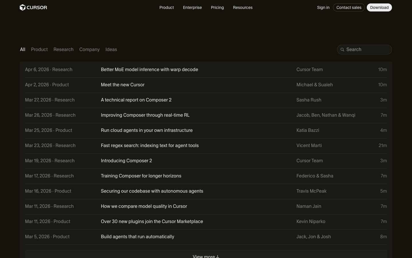
Task: Open 'Meet the new Cursor' post
Action: pos(122,85)
